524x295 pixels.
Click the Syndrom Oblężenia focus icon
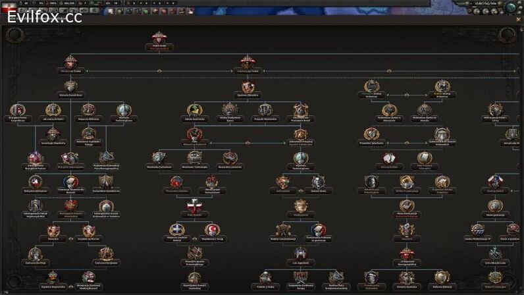[248, 87]
